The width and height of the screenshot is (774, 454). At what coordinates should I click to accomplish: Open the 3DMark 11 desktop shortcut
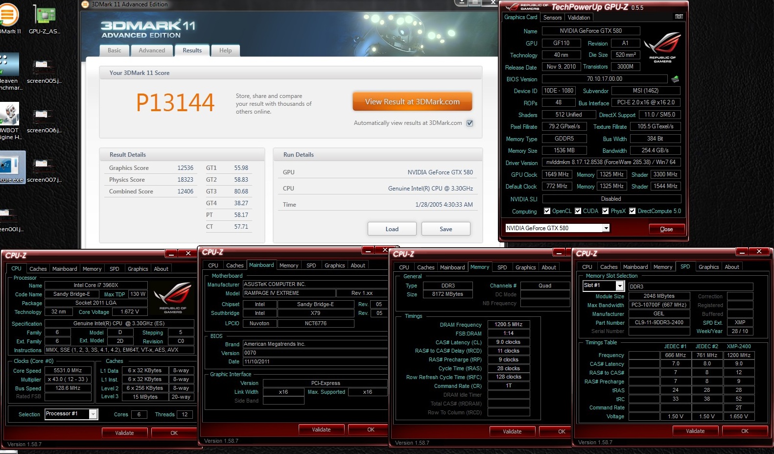tap(9, 19)
